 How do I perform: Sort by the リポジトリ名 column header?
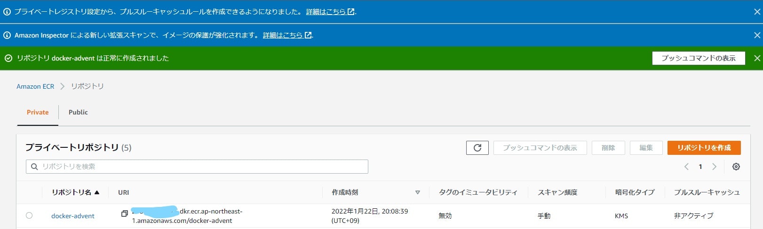coord(76,192)
